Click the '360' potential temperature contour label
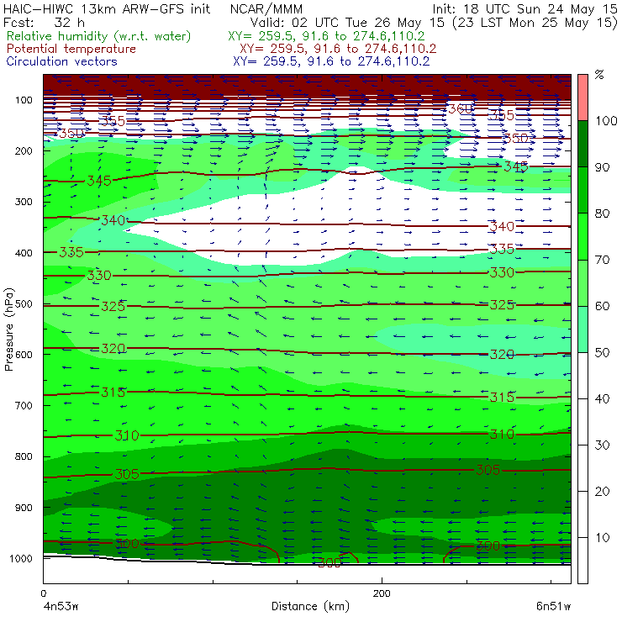The width and height of the screenshot is (622, 622). (x=461, y=108)
